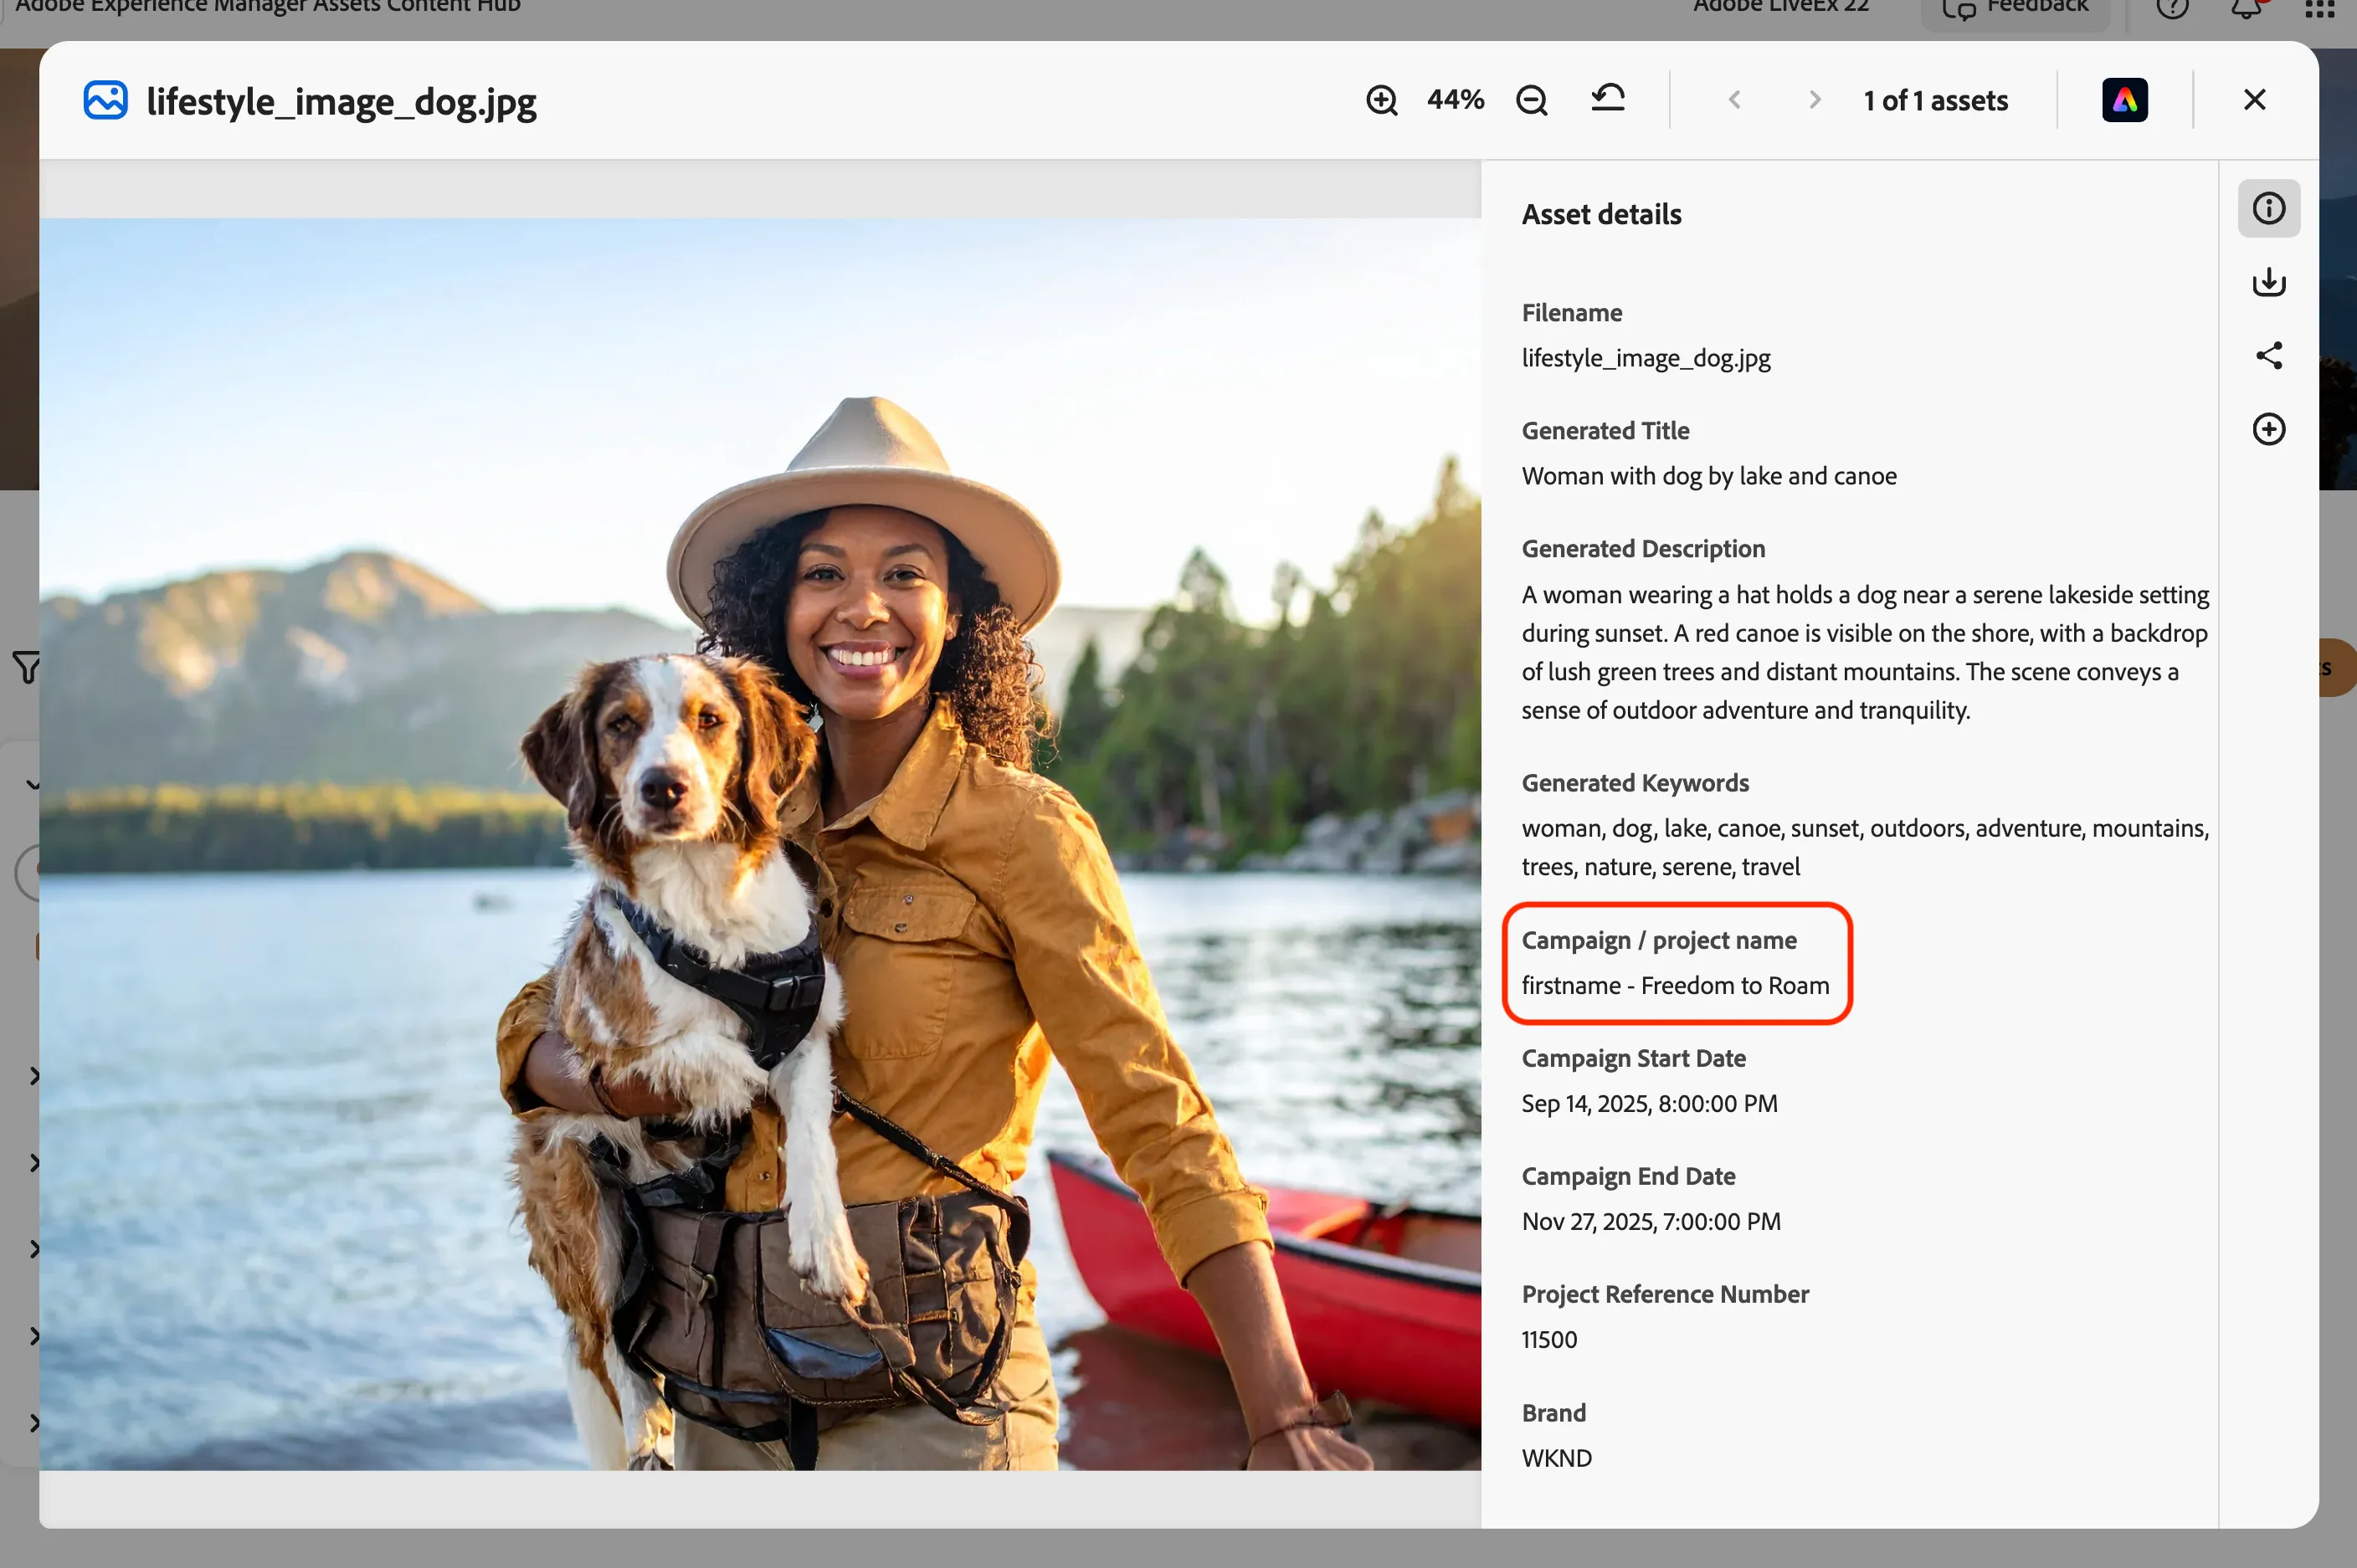Screen dimensions: 2357x1568
Task: Go to the next asset
Action: [x=1815, y=100]
